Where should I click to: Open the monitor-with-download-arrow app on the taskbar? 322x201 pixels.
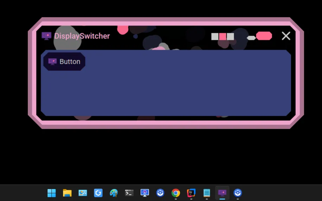145,193
